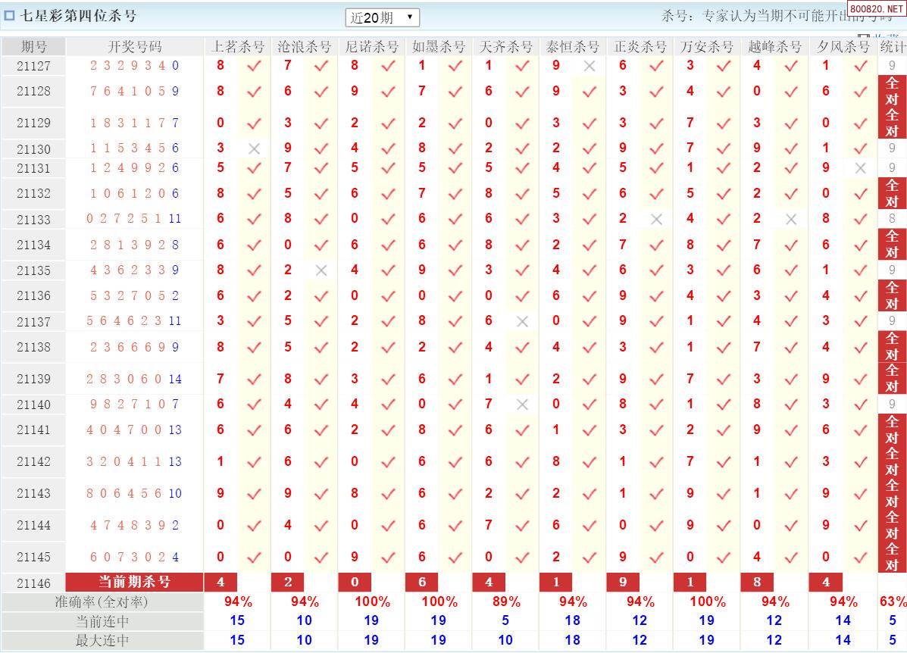
Task: Click the X mark for 天齐杀号 in row 21137
Action: point(522,321)
